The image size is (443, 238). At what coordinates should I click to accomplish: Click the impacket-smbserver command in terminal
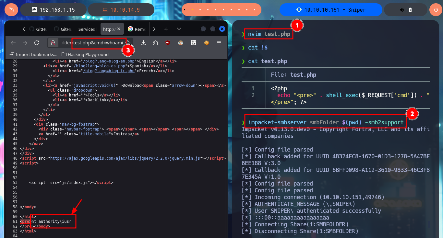326,122
